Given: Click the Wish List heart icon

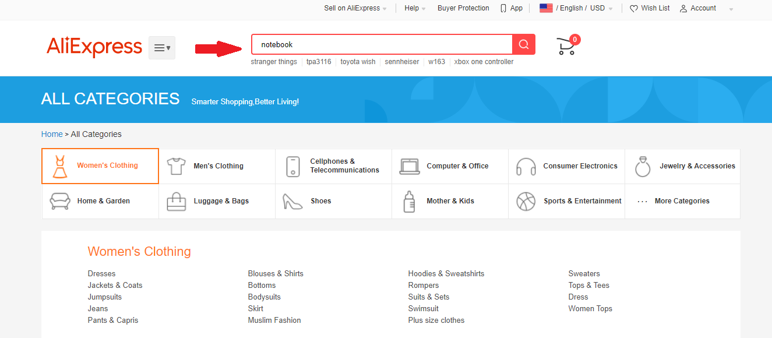Looking at the screenshot, I should click(634, 9).
